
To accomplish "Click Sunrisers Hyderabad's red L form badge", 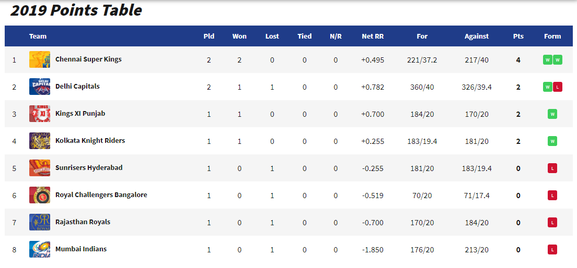I will pos(552,168).
